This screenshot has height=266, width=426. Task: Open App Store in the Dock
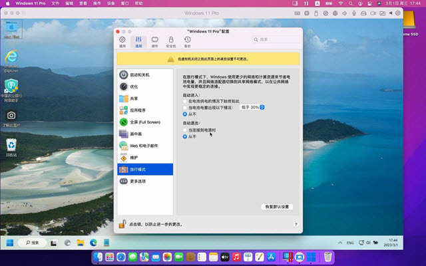point(271,257)
